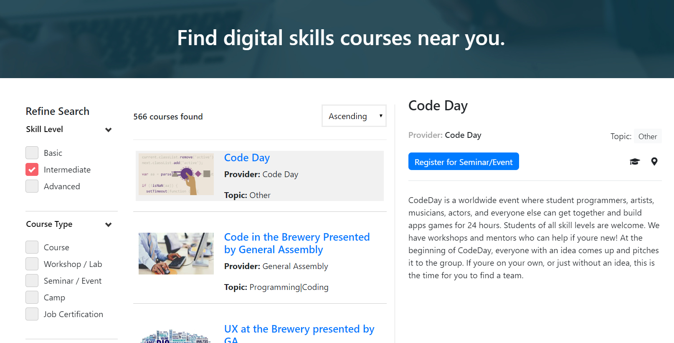Click the graduation cap icon
674x343 pixels.
[634, 162]
